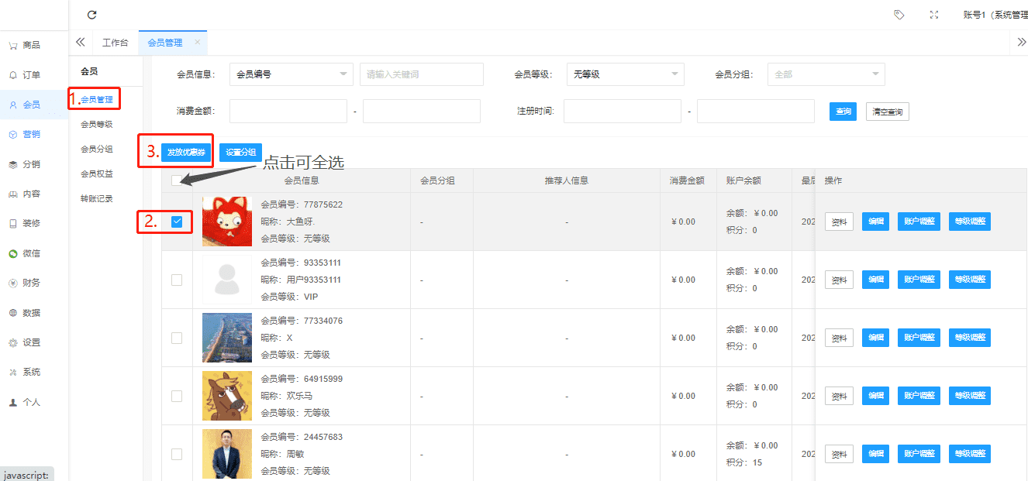Click double right arrow icon beside tabs
The height and width of the screenshot is (481, 1028).
[x=1020, y=43]
